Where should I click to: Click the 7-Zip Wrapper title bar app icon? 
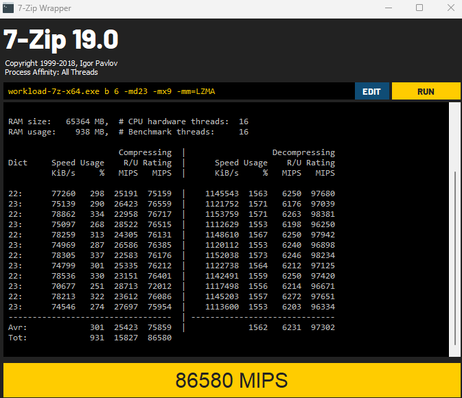8,8
